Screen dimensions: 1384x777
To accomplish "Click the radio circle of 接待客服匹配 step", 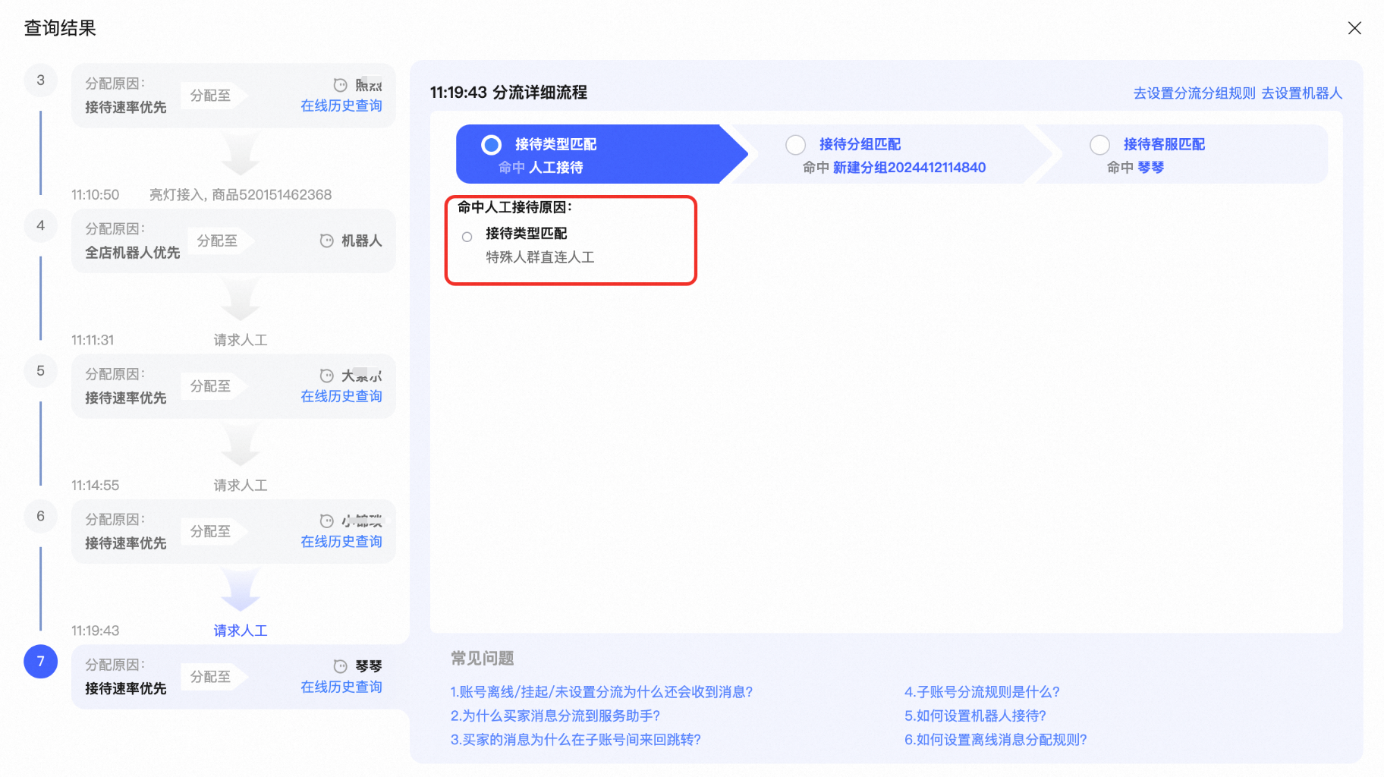I will coord(1099,144).
